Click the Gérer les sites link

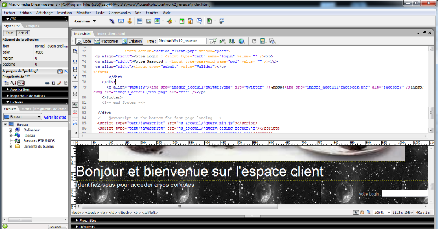55,117
